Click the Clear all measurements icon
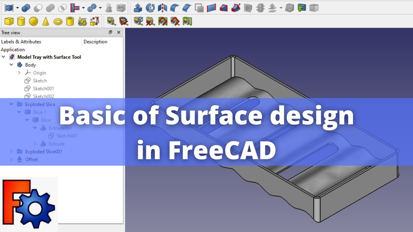This screenshot has height=232, width=413. pyautogui.click(x=151, y=21)
